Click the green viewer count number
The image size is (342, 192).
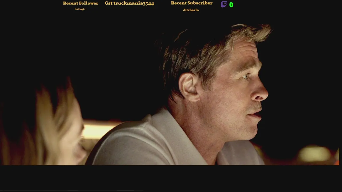(x=231, y=5)
